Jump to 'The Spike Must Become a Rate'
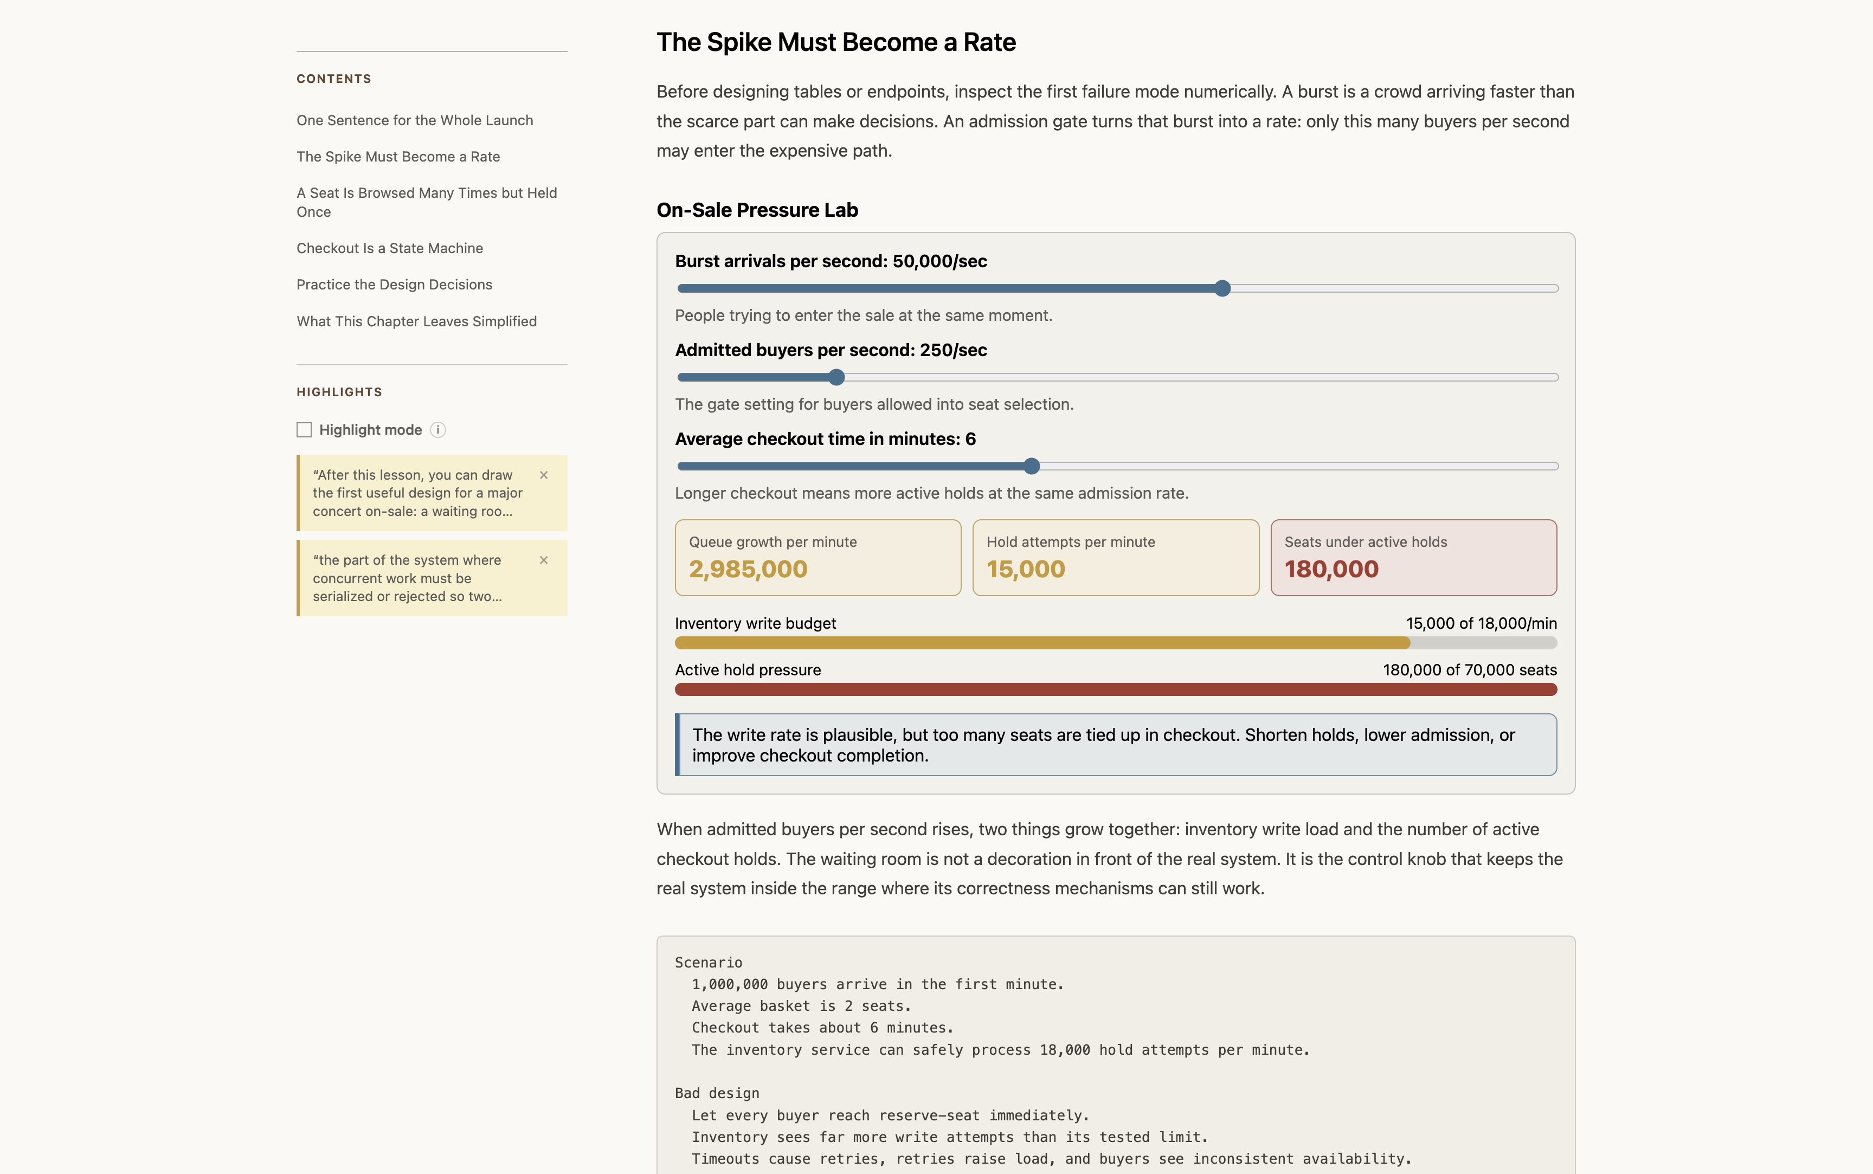1873x1174 pixels. coord(398,157)
